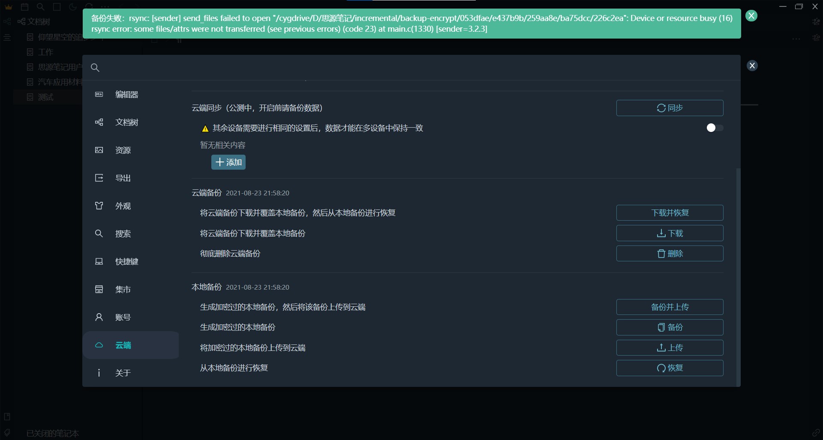Image resolution: width=823 pixels, height=440 pixels.
Task: Open the daily note calendar icon
Action: point(25,7)
